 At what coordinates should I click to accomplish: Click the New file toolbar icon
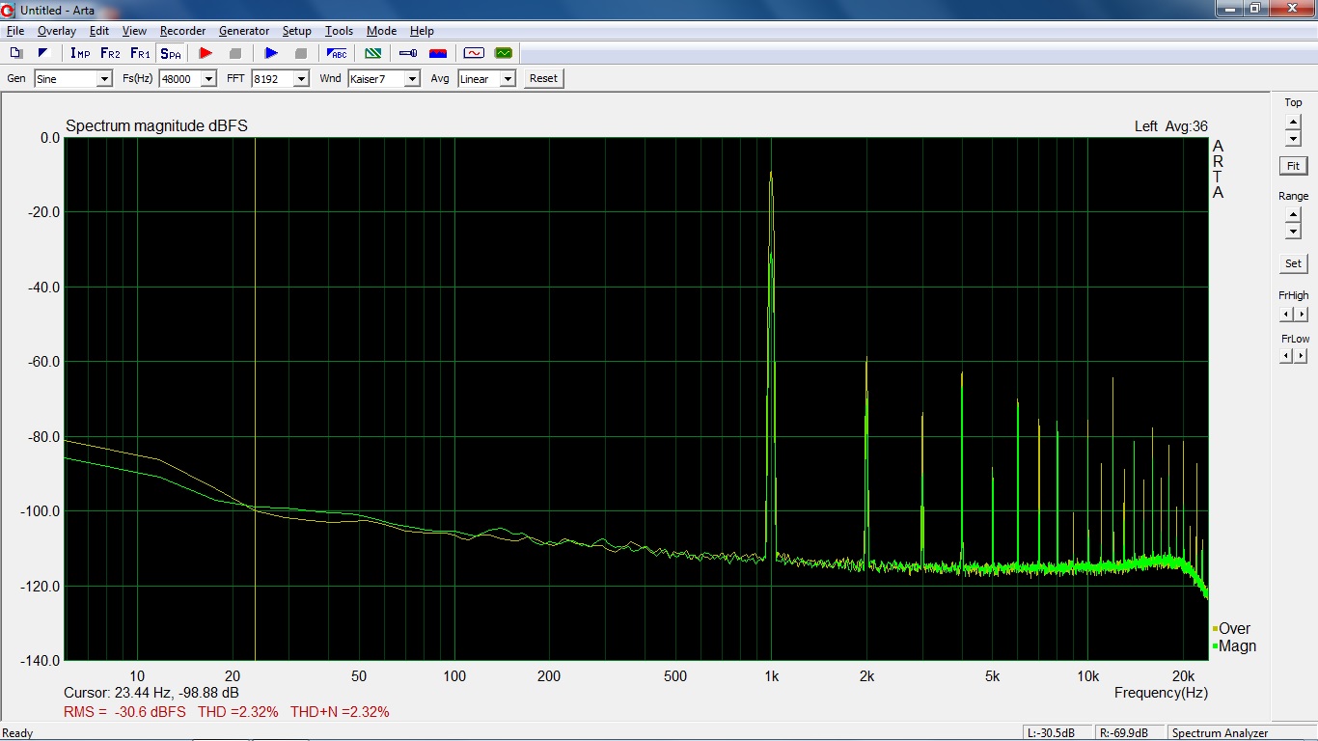point(15,53)
